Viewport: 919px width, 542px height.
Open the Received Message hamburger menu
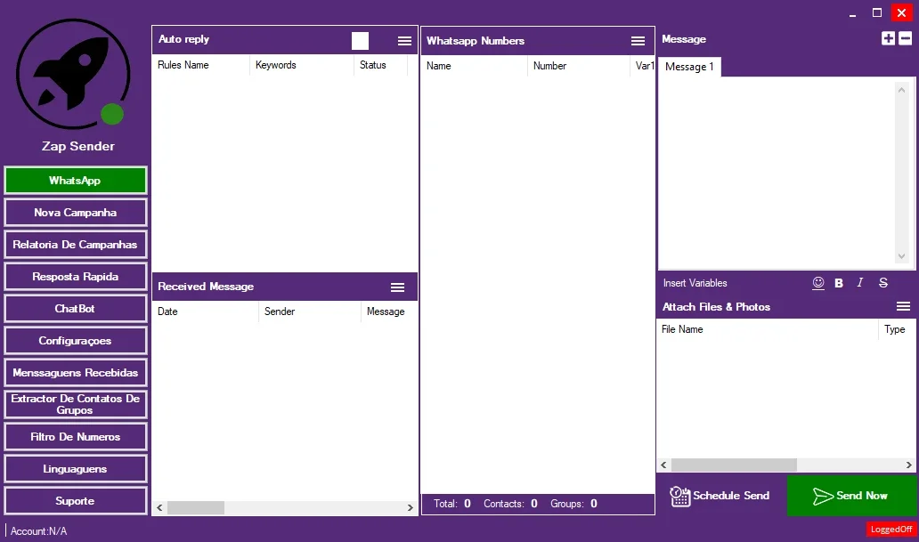(x=397, y=287)
